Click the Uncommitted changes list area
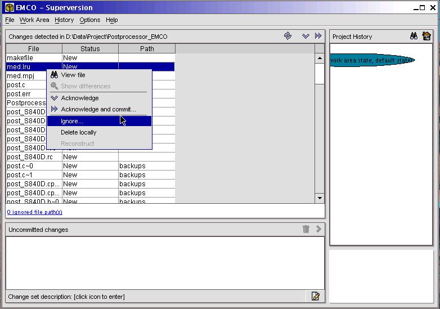 click(x=165, y=263)
